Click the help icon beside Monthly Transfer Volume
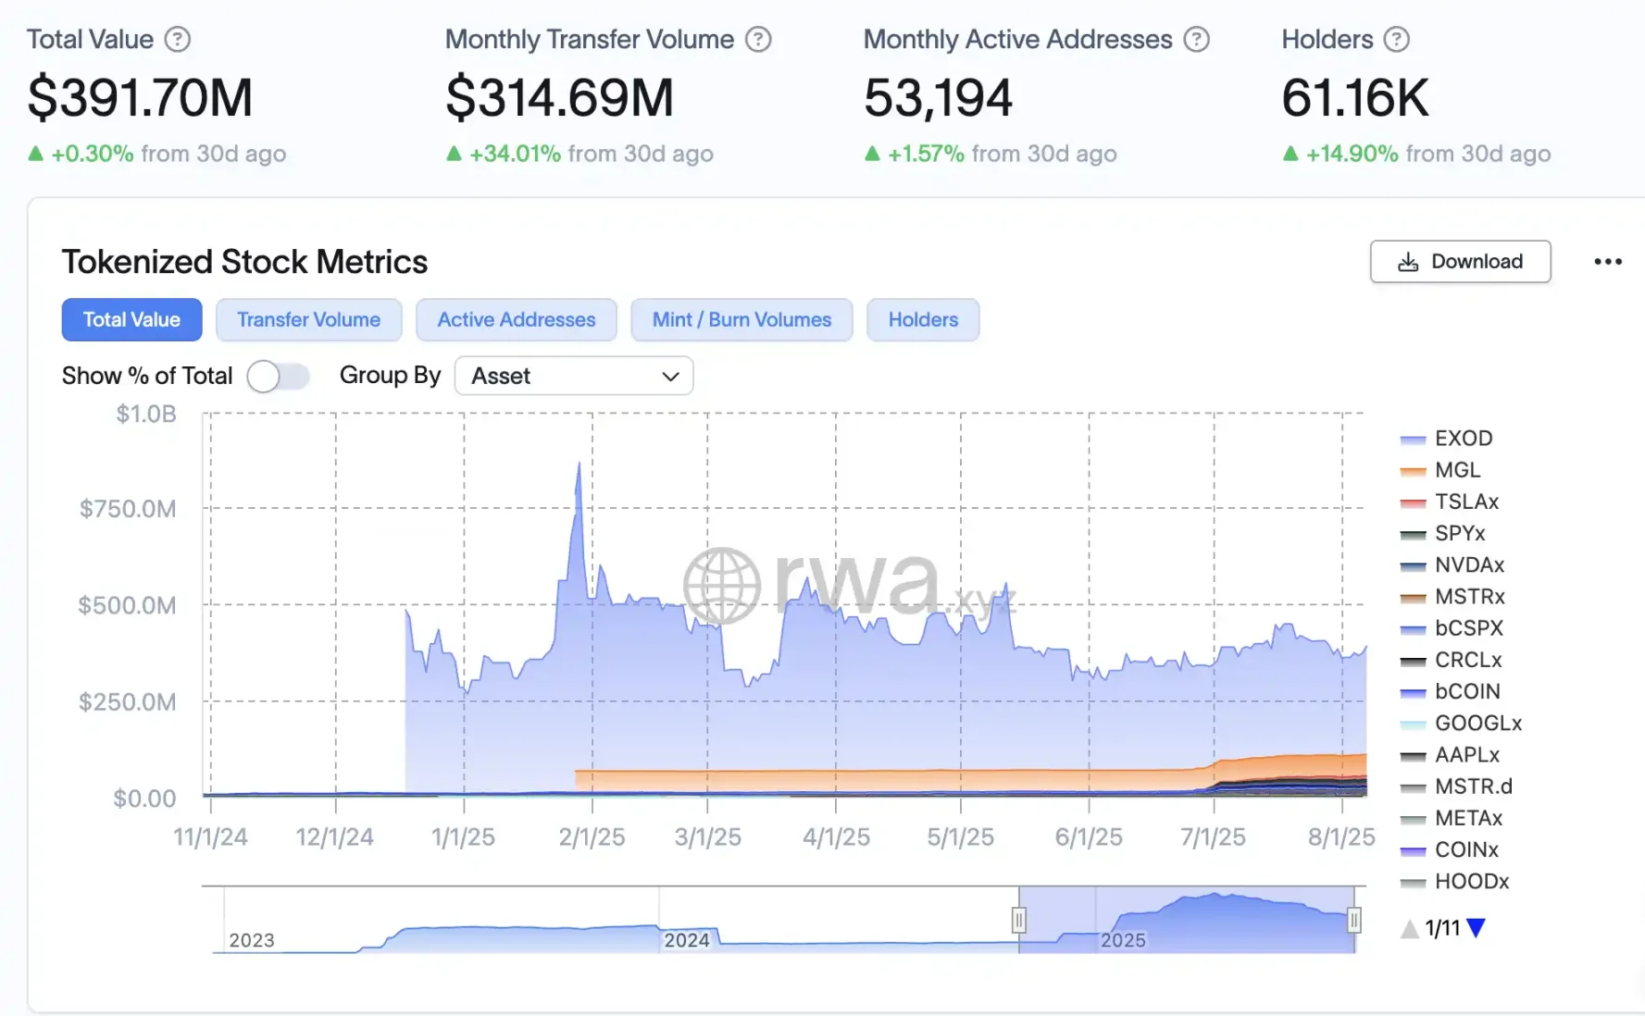 tap(758, 40)
